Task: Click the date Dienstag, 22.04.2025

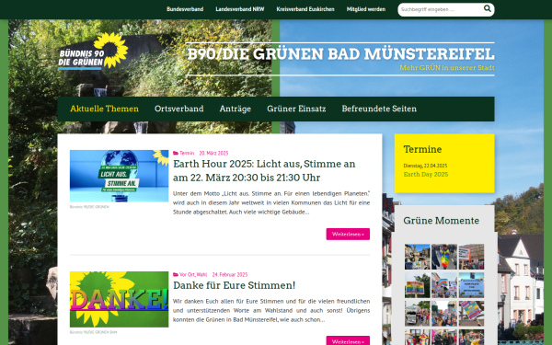Action: click(x=425, y=166)
